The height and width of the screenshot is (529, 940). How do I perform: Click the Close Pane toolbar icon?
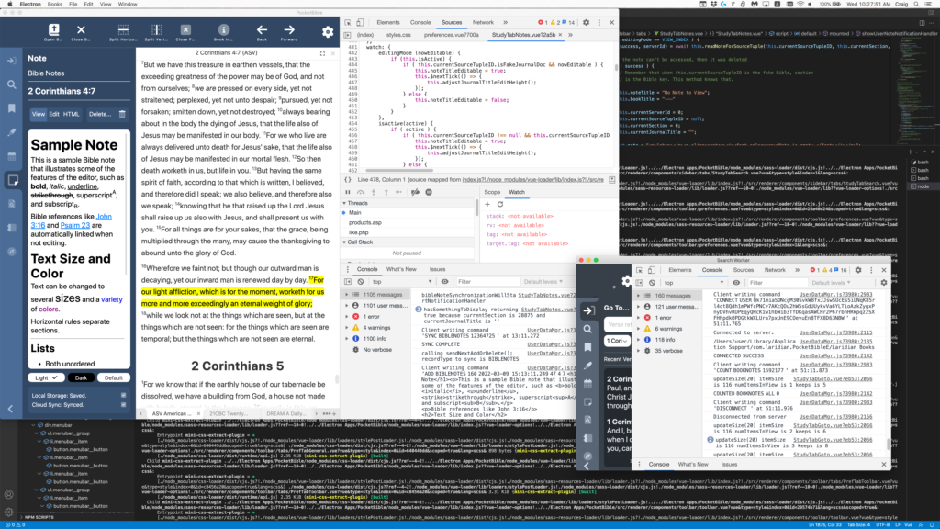[185, 30]
